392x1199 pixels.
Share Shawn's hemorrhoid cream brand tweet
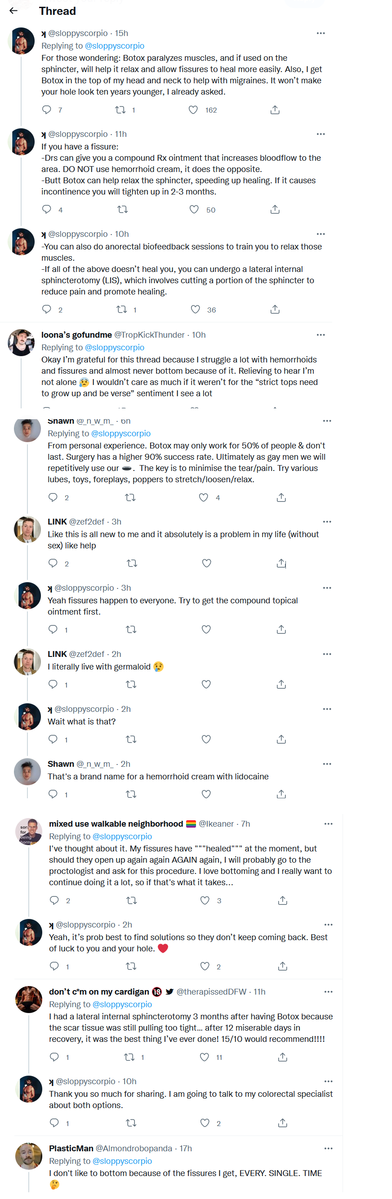[x=281, y=794]
